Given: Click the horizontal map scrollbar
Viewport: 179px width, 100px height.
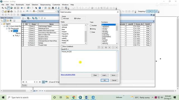Looking at the screenshot, I should click(110, 91).
